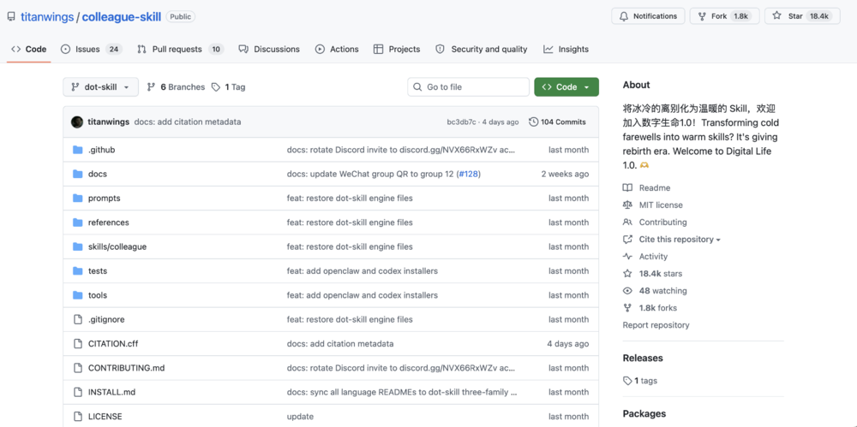Open the Insights tab

pos(566,49)
